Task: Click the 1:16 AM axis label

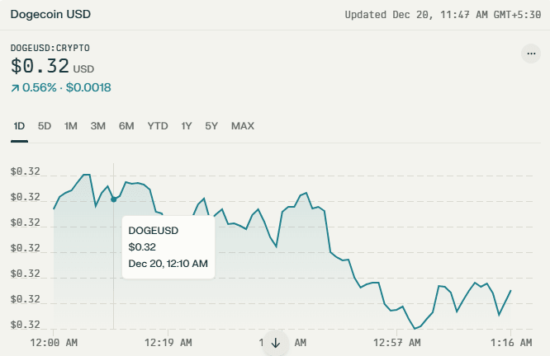Action: [x=511, y=342]
